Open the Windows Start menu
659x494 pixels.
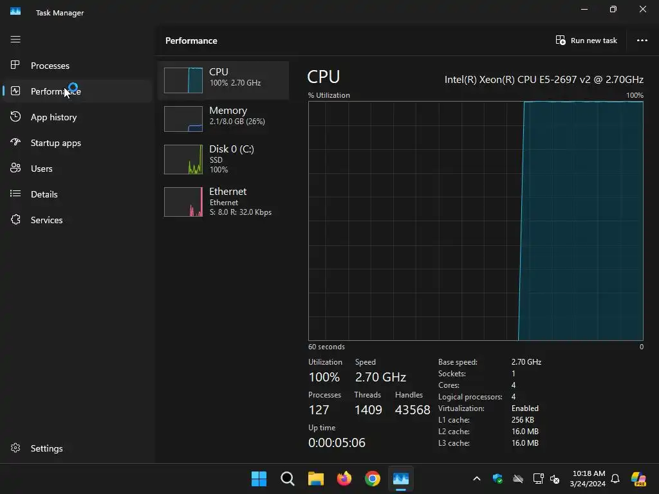(259, 479)
